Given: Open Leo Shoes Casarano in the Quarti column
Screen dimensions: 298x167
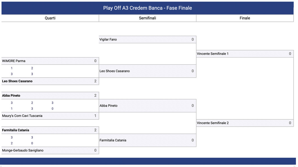Looking at the screenshot, I should (50, 81).
